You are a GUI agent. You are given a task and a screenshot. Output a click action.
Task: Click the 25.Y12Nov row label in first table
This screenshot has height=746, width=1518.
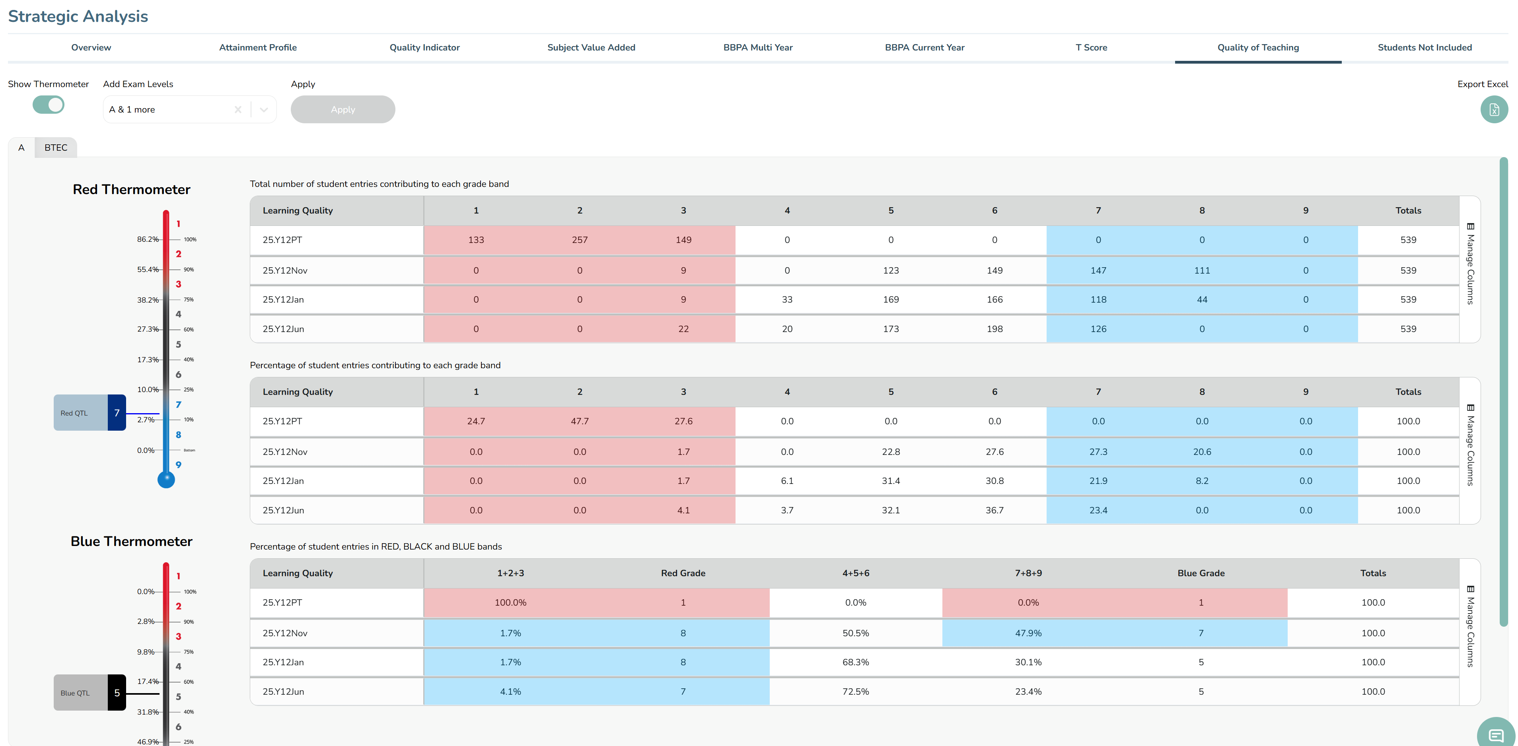(x=285, y=270)
